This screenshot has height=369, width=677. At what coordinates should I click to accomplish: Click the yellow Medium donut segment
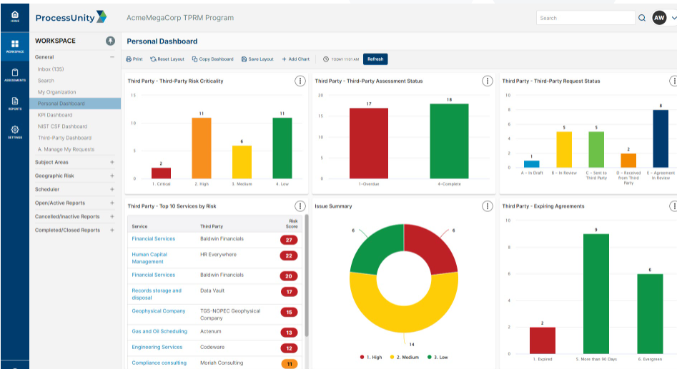[x=404, y=319]
